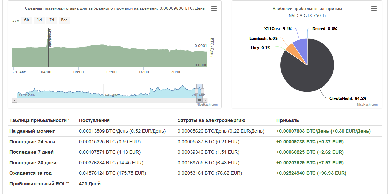The width and height of the screenshot is (392, 194).
Task: Click the CryptoNight flag marker on chart
Action: tap(50, 37)
